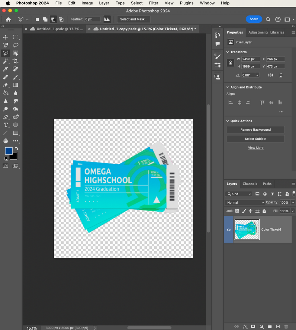Select the Magic Wand tool
Screen dimensions: 296x330
(6, 61)
